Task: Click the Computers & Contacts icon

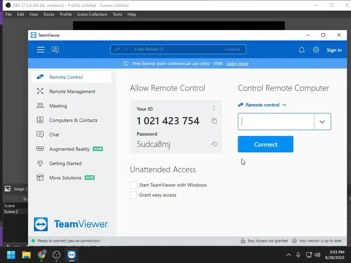Action: [x=40, y=120]
